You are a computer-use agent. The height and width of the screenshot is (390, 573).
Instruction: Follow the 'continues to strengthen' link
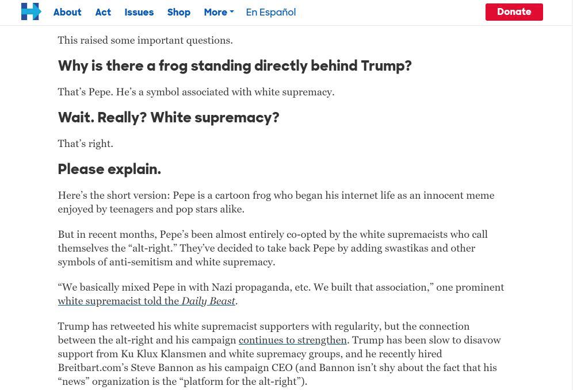pos(293,340)
